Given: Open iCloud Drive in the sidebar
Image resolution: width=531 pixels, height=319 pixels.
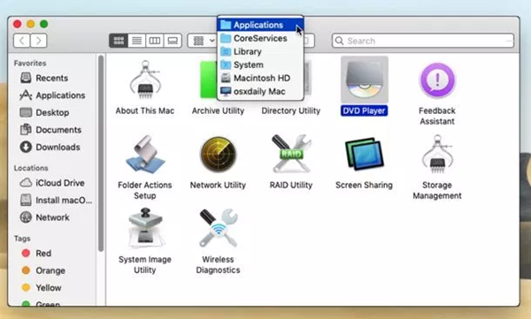Looking at the screenshot, I should (x=52, y=183).
